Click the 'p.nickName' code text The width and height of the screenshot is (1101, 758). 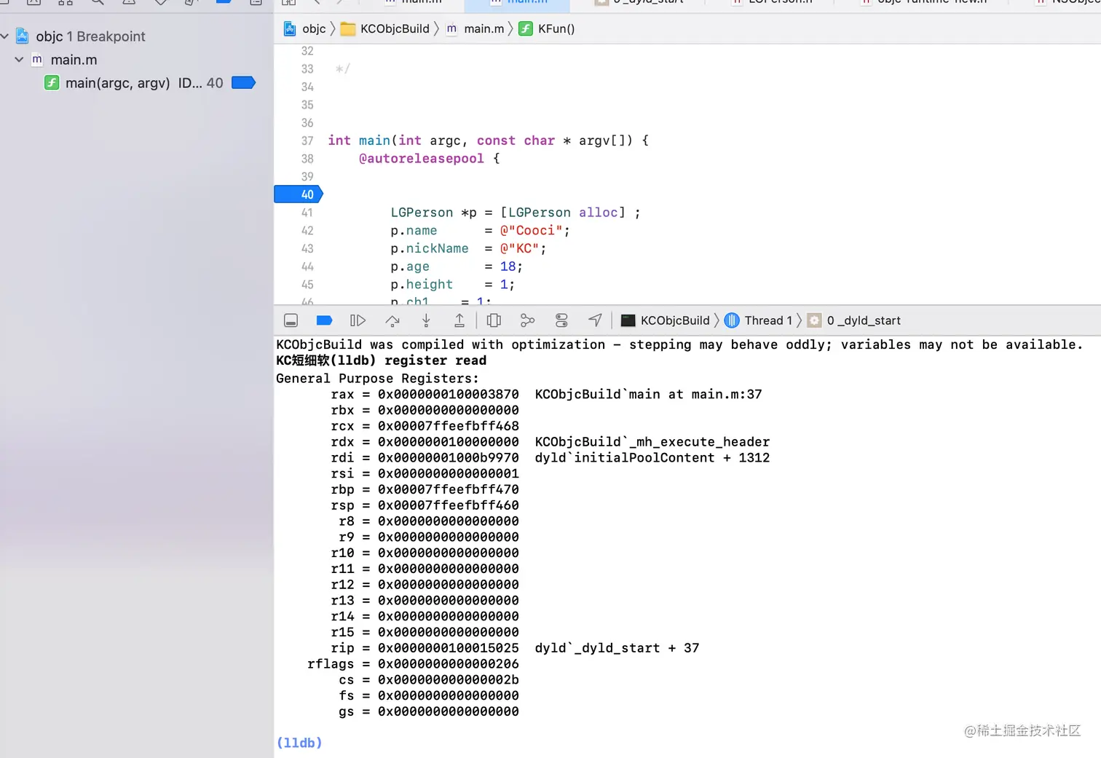pos(430,248)
